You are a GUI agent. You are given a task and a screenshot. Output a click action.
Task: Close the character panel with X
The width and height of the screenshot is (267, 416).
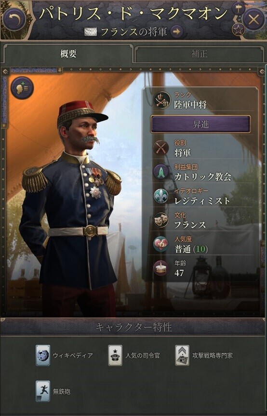tap(254, 19)
